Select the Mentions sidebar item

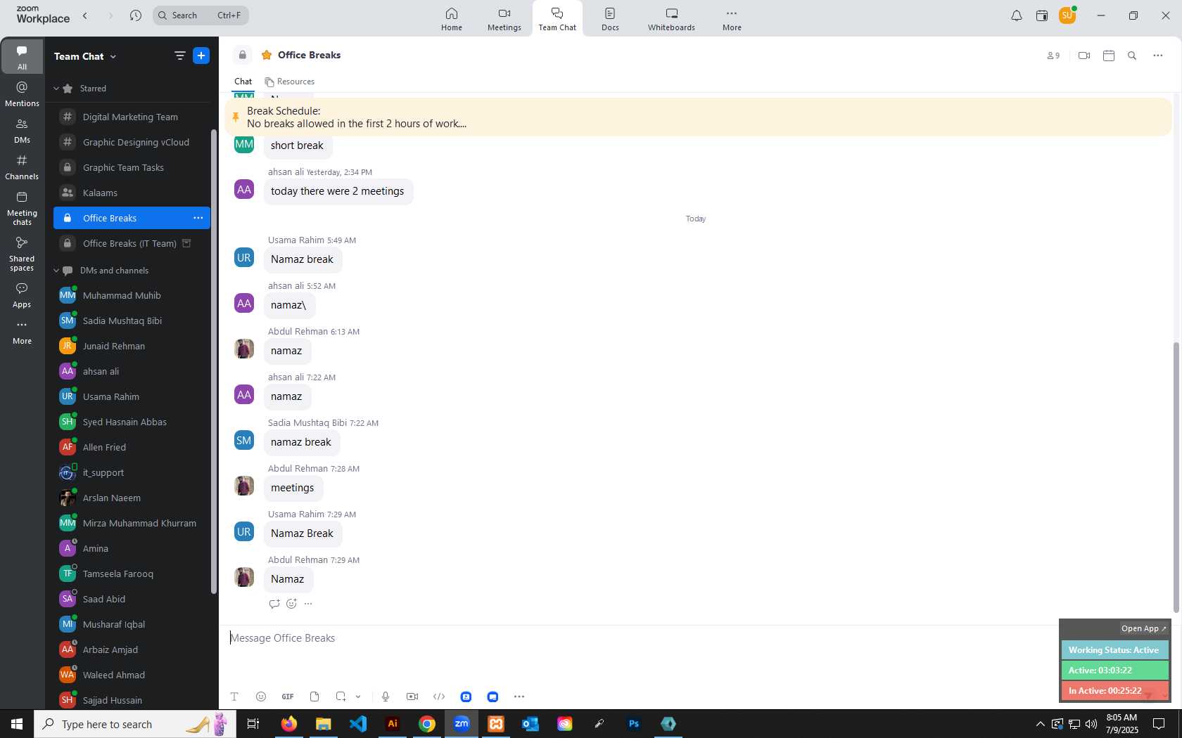pos(22,94)
